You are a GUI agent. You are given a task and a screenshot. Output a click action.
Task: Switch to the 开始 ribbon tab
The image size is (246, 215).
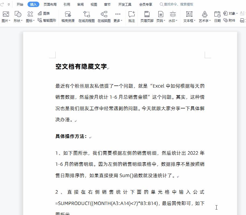click(x=20, y=4)
